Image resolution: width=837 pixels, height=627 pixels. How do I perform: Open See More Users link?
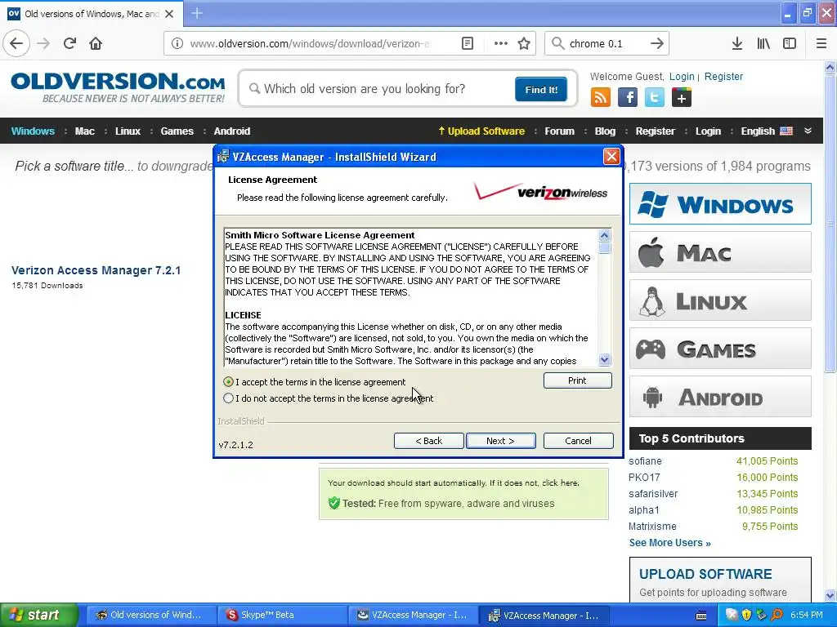click(669, 543)
